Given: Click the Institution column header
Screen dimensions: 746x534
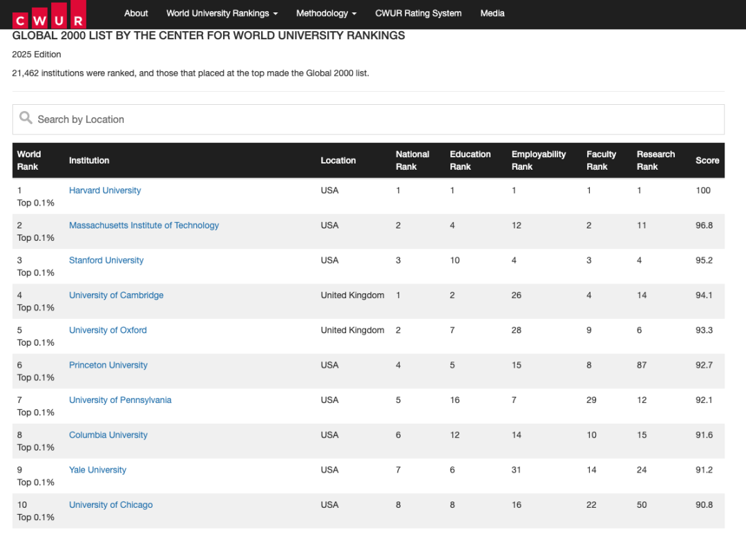Looking at the screenshot, I should [89, 161].
